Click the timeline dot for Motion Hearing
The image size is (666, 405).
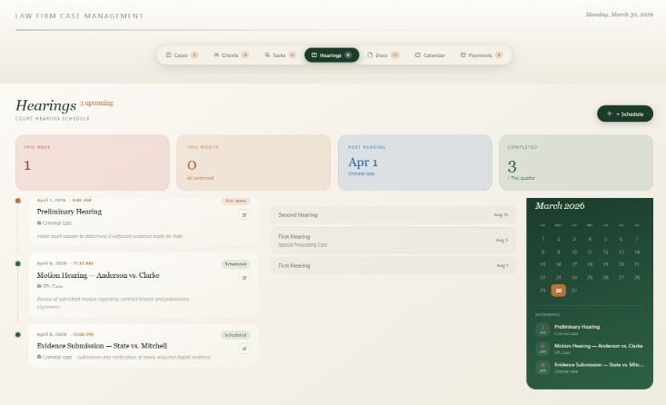click(18, 263)
